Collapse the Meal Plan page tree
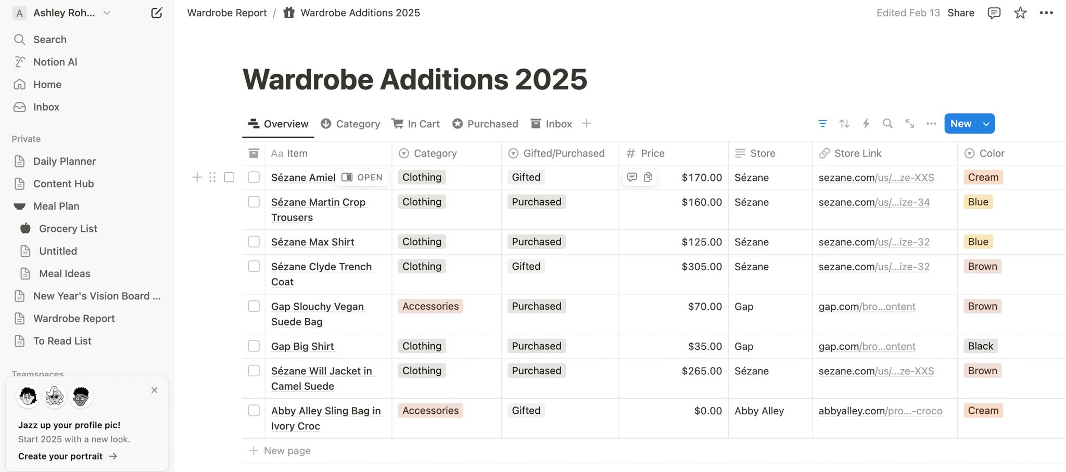 [19, 206]
